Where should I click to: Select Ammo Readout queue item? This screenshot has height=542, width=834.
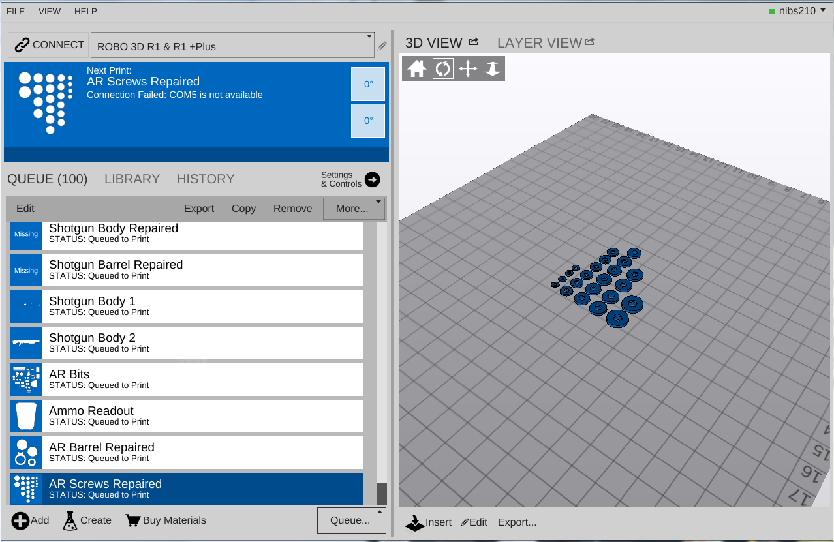[187, 415]
